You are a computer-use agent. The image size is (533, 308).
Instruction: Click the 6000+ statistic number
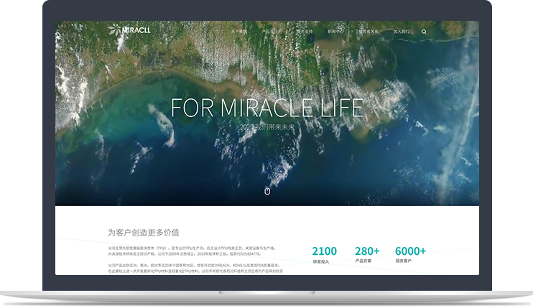411,251
